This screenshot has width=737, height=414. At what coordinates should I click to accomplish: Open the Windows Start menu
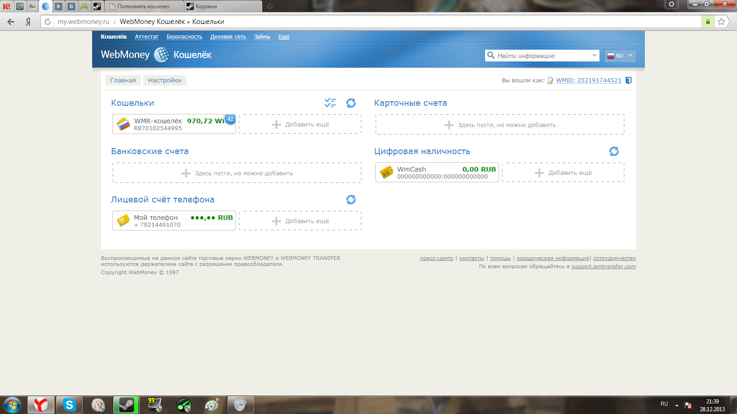click(12, 405)
